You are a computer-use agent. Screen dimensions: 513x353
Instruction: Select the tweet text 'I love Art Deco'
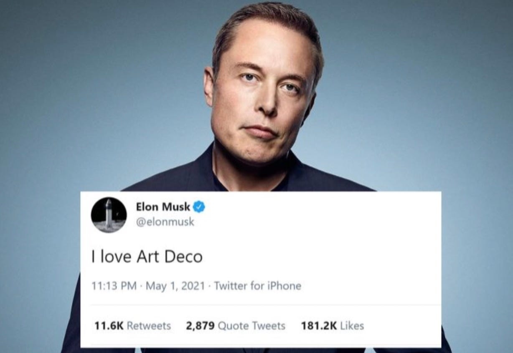[147, 257]
